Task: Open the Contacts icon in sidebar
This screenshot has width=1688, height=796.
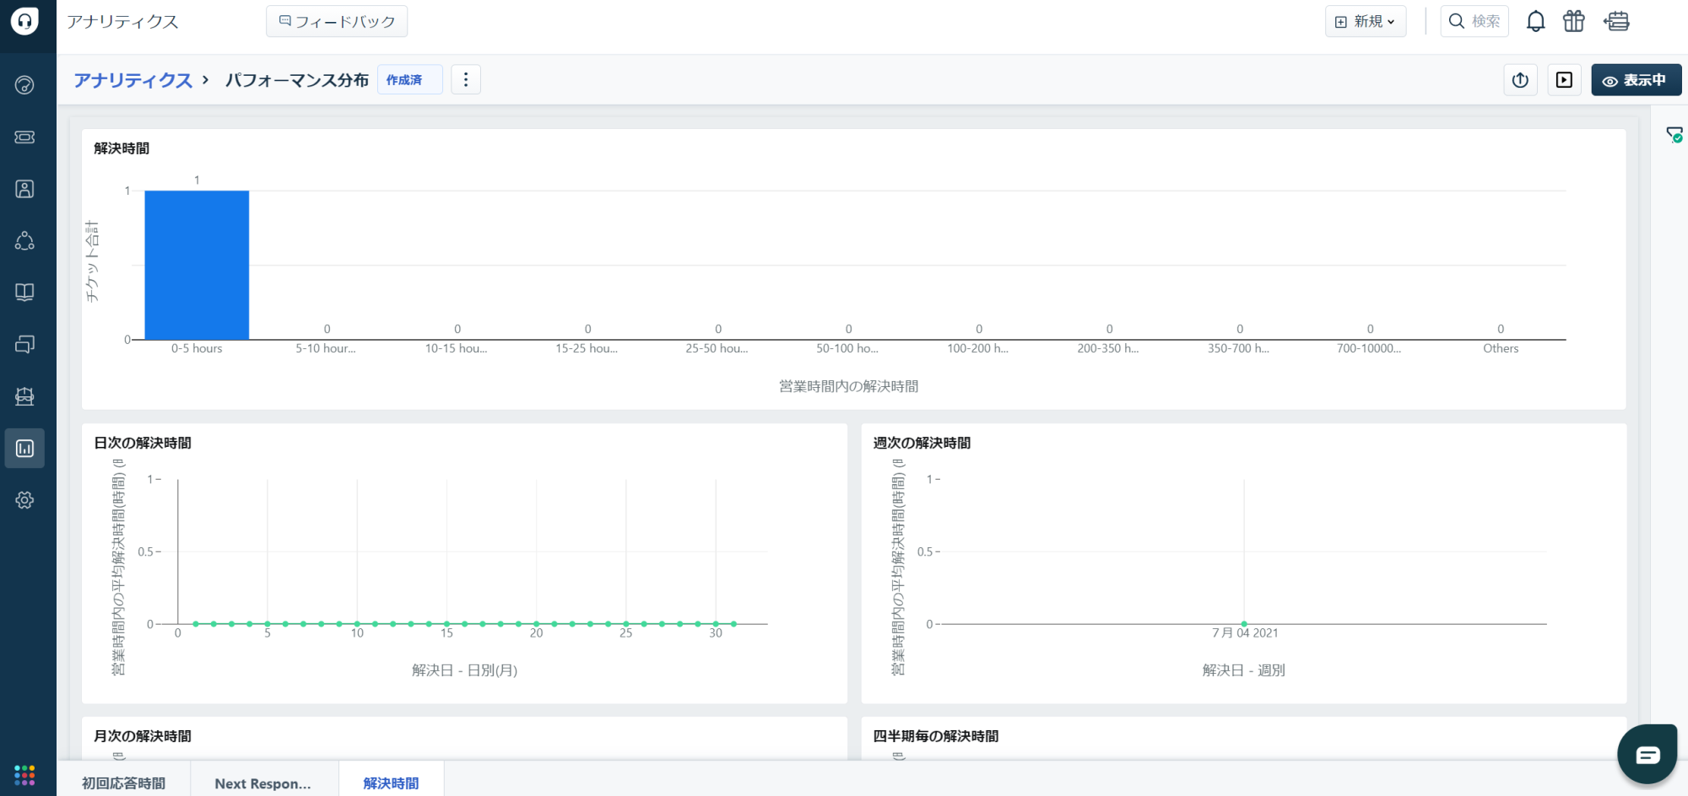Action: click(24, 189)
